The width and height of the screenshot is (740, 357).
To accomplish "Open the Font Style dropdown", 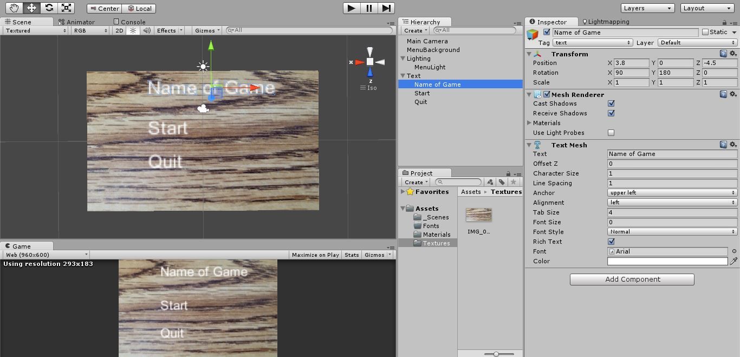I will [672, 232].
